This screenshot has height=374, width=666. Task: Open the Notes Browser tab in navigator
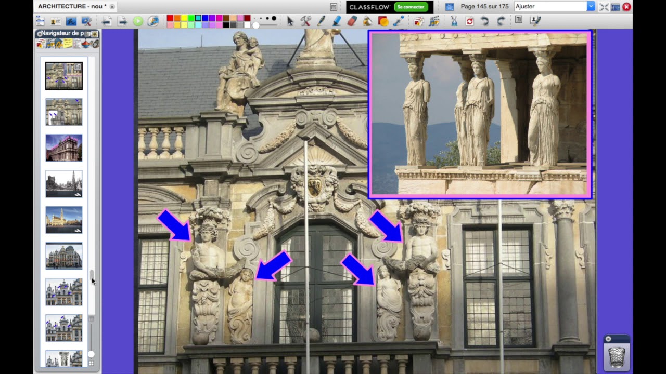(68, 44)
